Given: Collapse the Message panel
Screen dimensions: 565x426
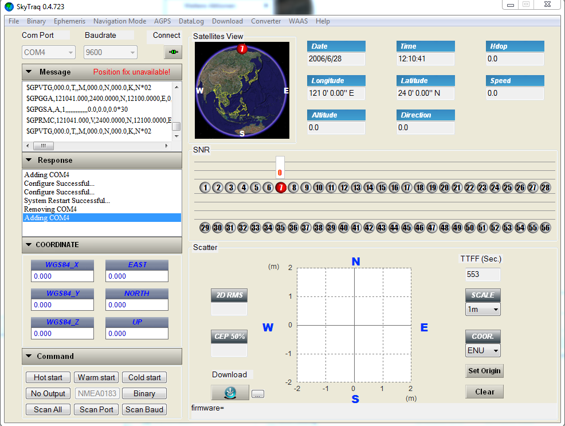Looking at the screenshot, I should pos(29,72).
